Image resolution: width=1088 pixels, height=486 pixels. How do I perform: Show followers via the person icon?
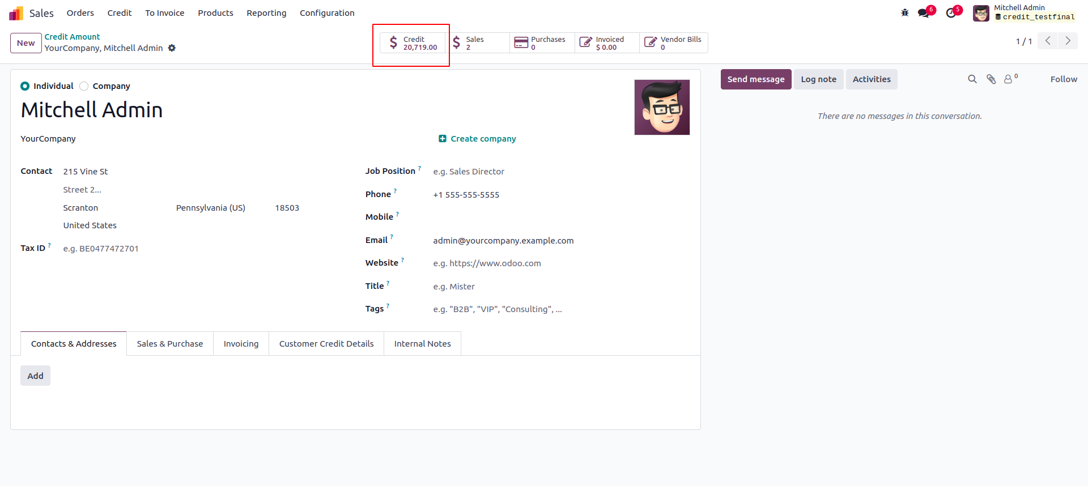point(1009,79)
